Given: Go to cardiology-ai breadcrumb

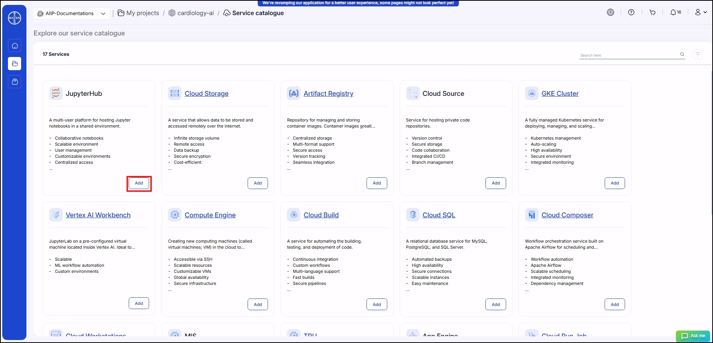Looking at the screenshot, I should point(191,13).
